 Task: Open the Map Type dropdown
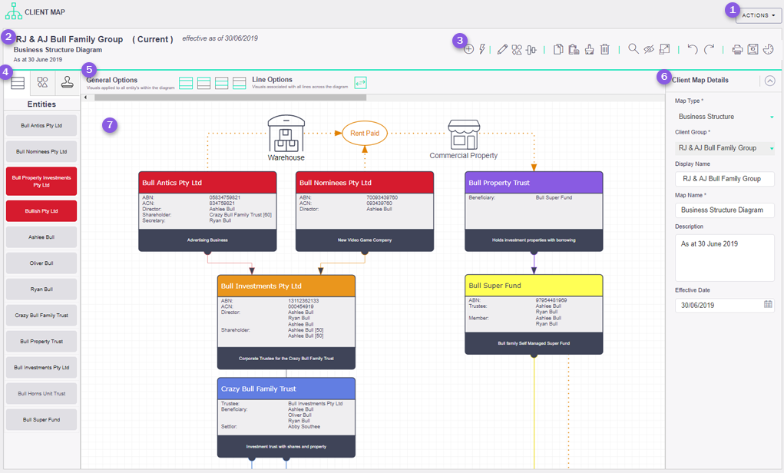724,117
